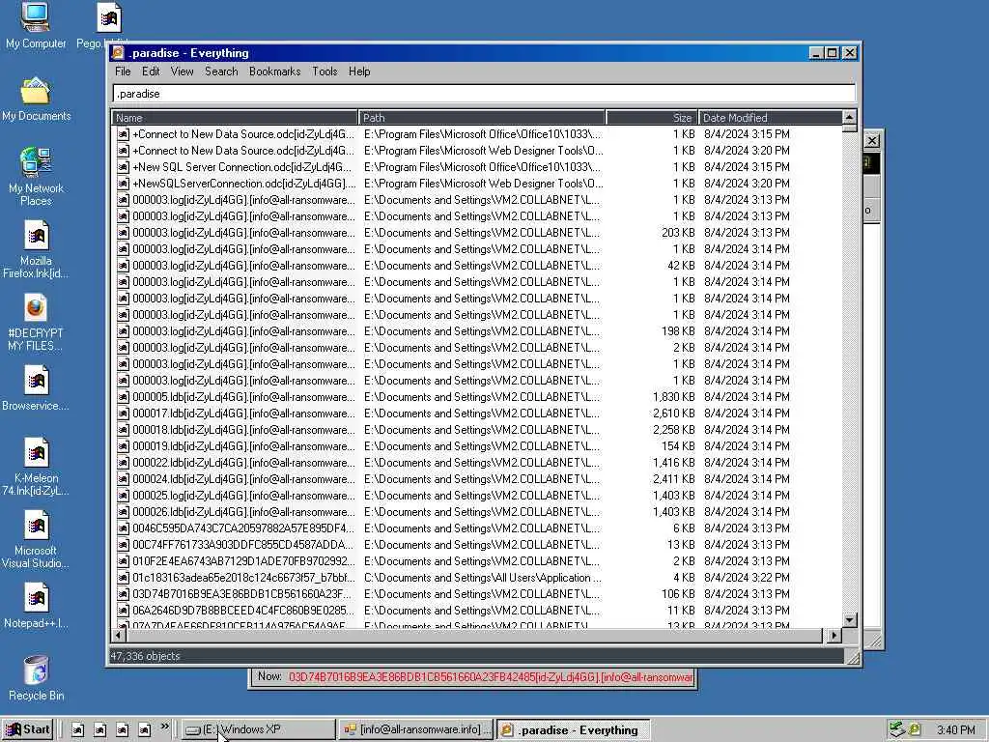Click the 8/4/2024 3:22 PM date cell

coord(747,578)
